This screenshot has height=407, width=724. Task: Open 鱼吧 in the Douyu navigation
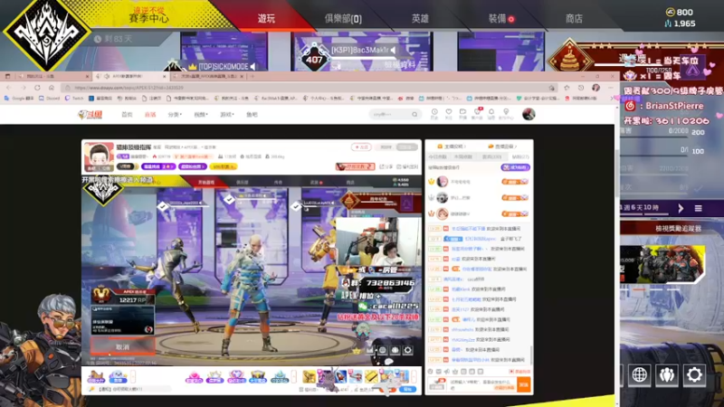(252, 115)
